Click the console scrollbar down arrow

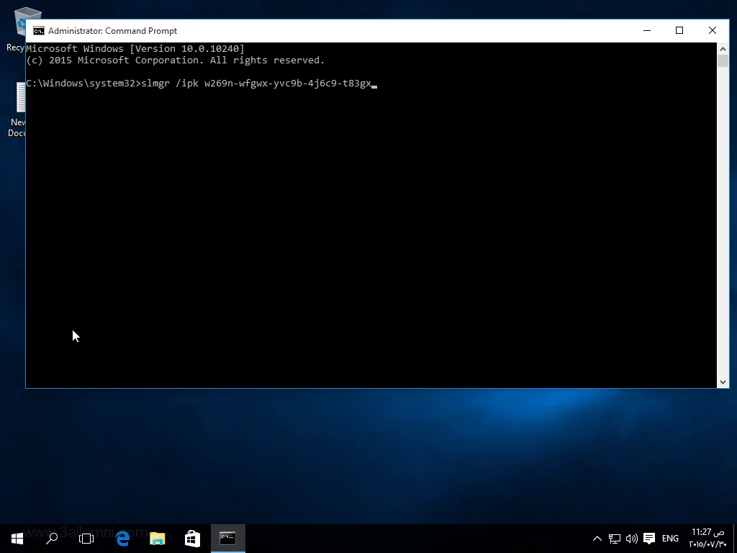pos(723,382)
